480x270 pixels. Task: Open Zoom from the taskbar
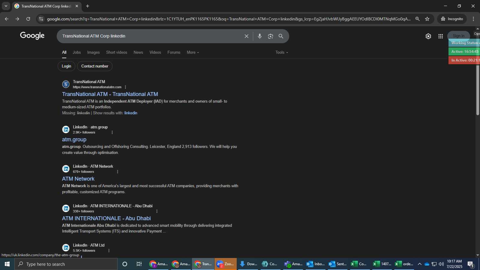pyautogui.click(x=225, y=264)
